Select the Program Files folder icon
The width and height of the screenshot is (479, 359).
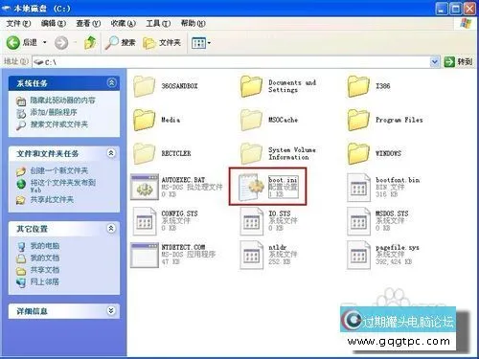(358, 120)
